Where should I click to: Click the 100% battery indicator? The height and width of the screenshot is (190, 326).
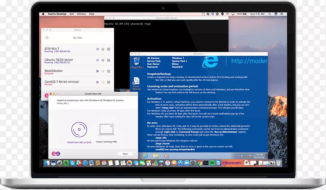pyautogui.click(x=242, y=14)
